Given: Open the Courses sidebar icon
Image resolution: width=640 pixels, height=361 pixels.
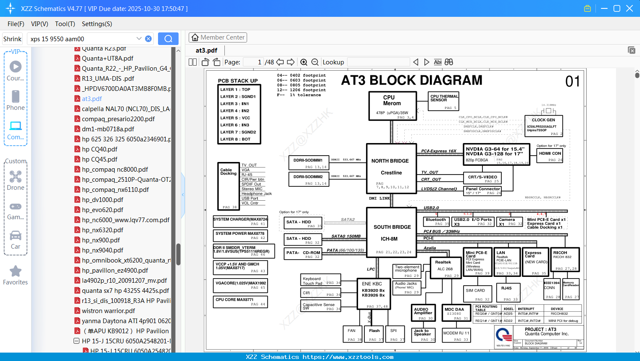Looking at the screenshot, I should (x=16, y=71).
